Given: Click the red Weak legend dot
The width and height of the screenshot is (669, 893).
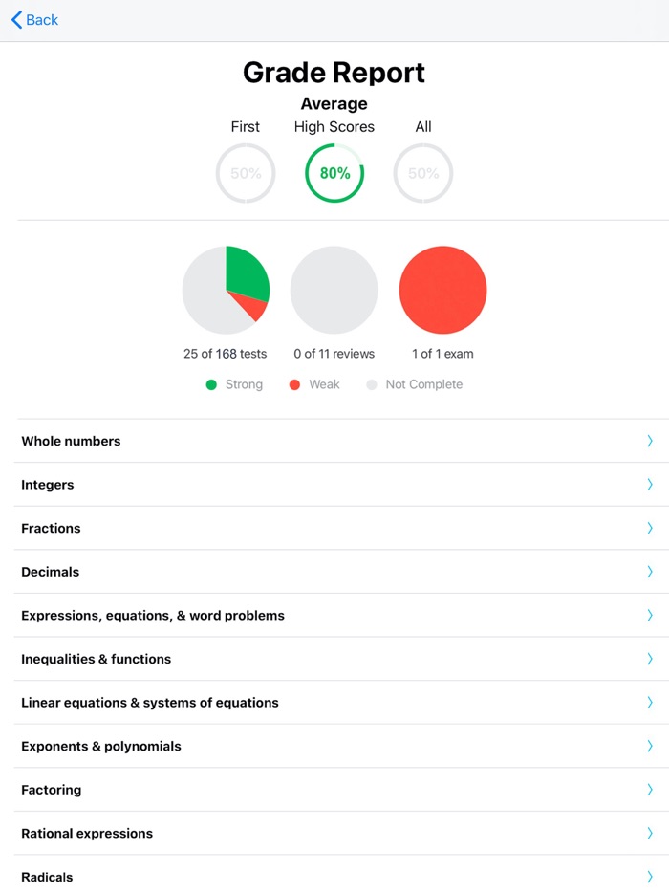Looking at the screenshot, I should pos(294,385).
